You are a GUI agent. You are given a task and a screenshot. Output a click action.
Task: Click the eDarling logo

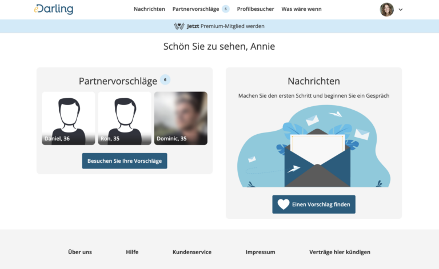coord(54,9)
